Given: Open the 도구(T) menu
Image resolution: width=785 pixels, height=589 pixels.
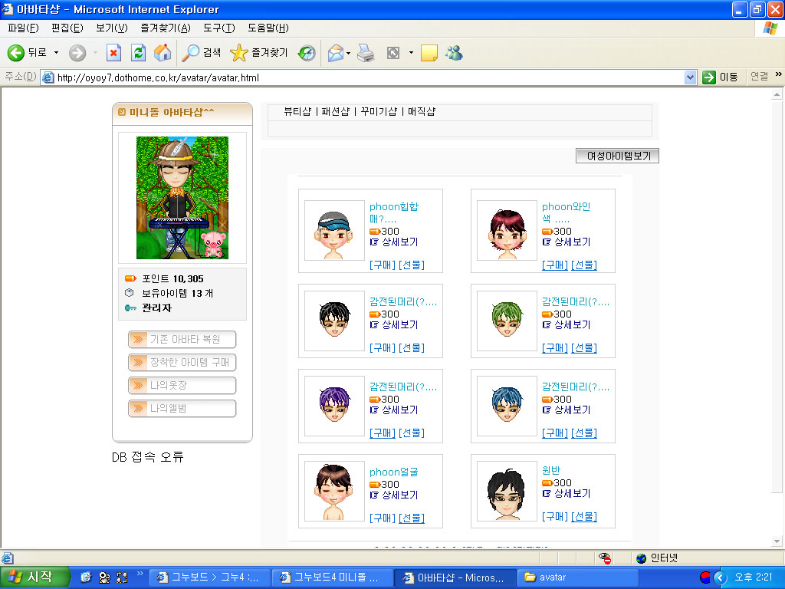Looking at the screenshot, I should click(218, 28).
